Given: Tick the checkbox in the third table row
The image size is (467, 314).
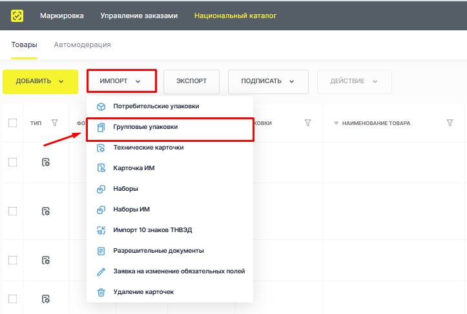Looking at the screenshot, I should tap(12, 260).
